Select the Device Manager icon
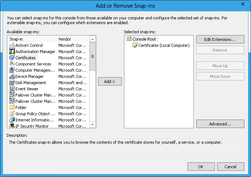Image resolution: width=251 pixels, height=177 pixels. (x=12, y=76)
